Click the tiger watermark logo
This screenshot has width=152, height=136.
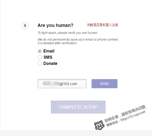(99, 125)
